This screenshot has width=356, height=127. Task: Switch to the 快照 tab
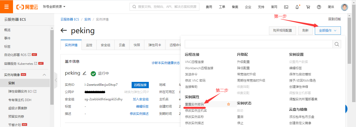click(137, 45)
